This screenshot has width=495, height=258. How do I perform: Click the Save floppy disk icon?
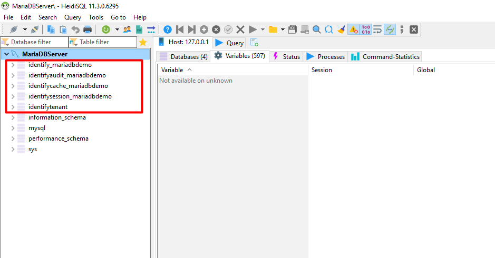click(x=293, y=29)
